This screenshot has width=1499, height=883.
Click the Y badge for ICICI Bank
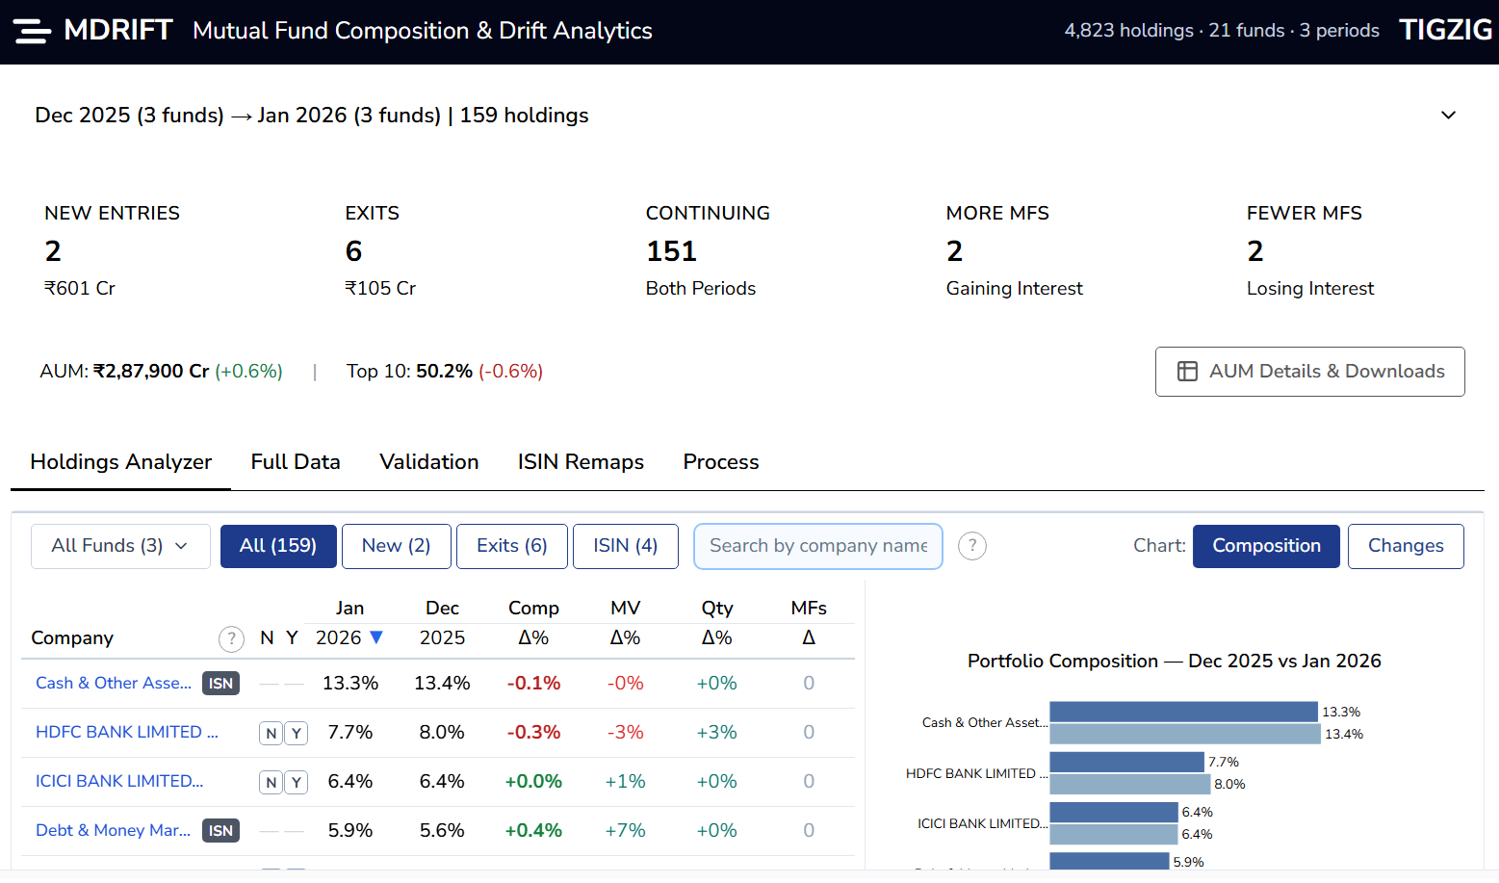(x=296, y=782)
